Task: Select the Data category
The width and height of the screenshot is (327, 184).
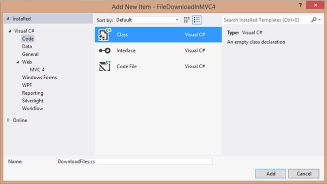Action: pyautogui.click(x=27, y=46)
